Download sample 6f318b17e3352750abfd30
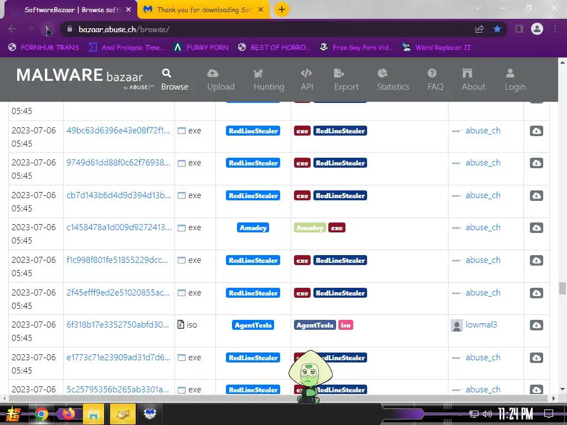This screenshot has height=425, width=567. tap(536, 325)
